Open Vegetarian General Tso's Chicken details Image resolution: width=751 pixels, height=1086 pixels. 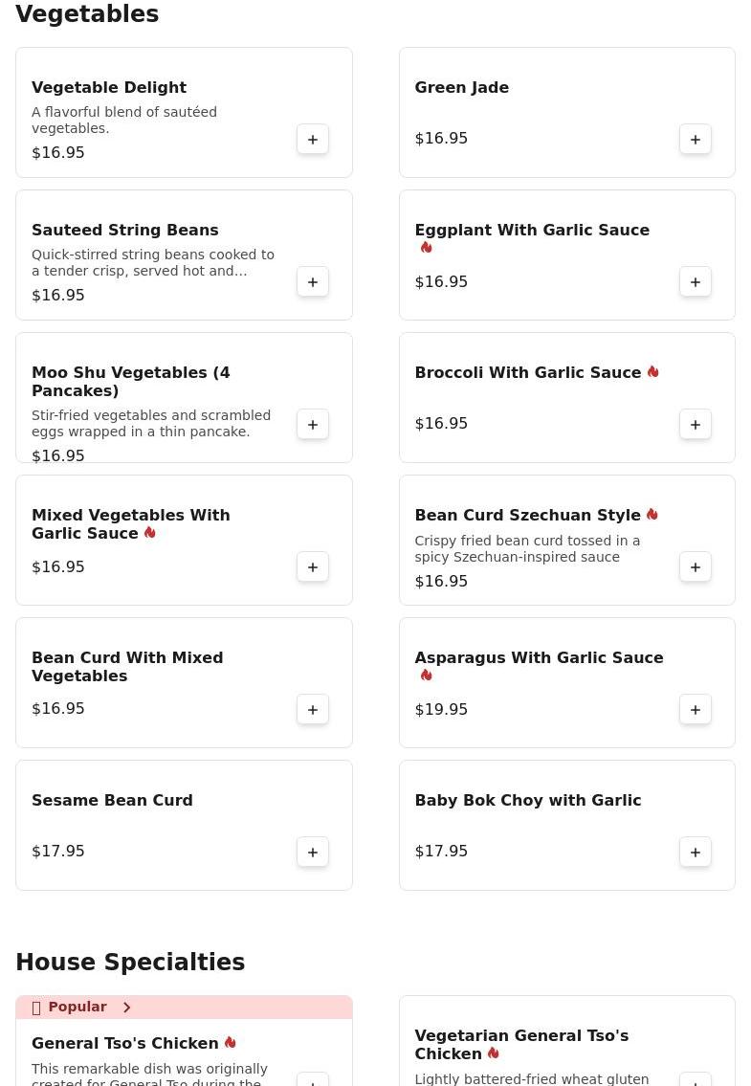click(521, 1044)
